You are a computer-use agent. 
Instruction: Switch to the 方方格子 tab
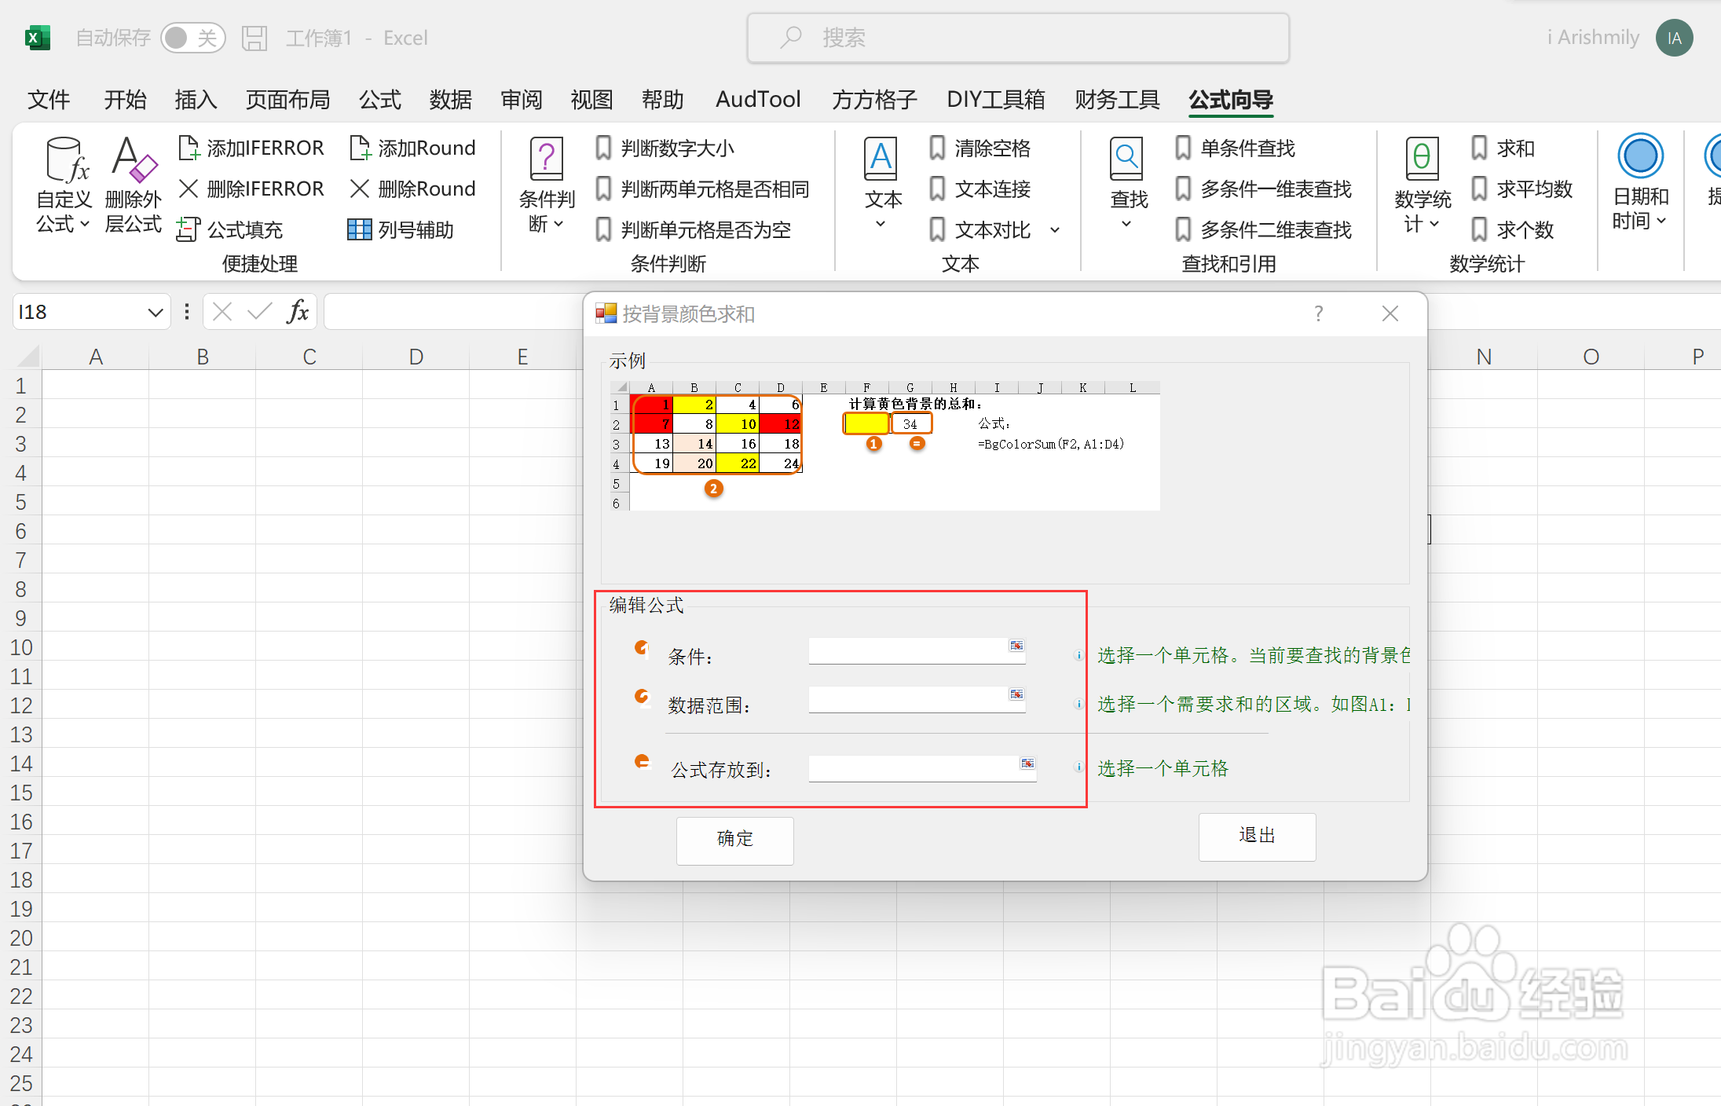(x=873, y=100)
